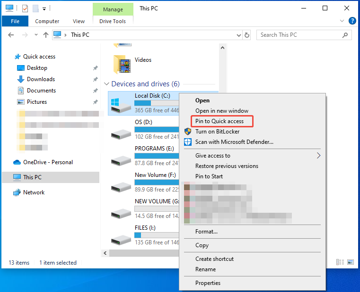
Task: Open the Videos folder icon
Action: tap(122, 63)
